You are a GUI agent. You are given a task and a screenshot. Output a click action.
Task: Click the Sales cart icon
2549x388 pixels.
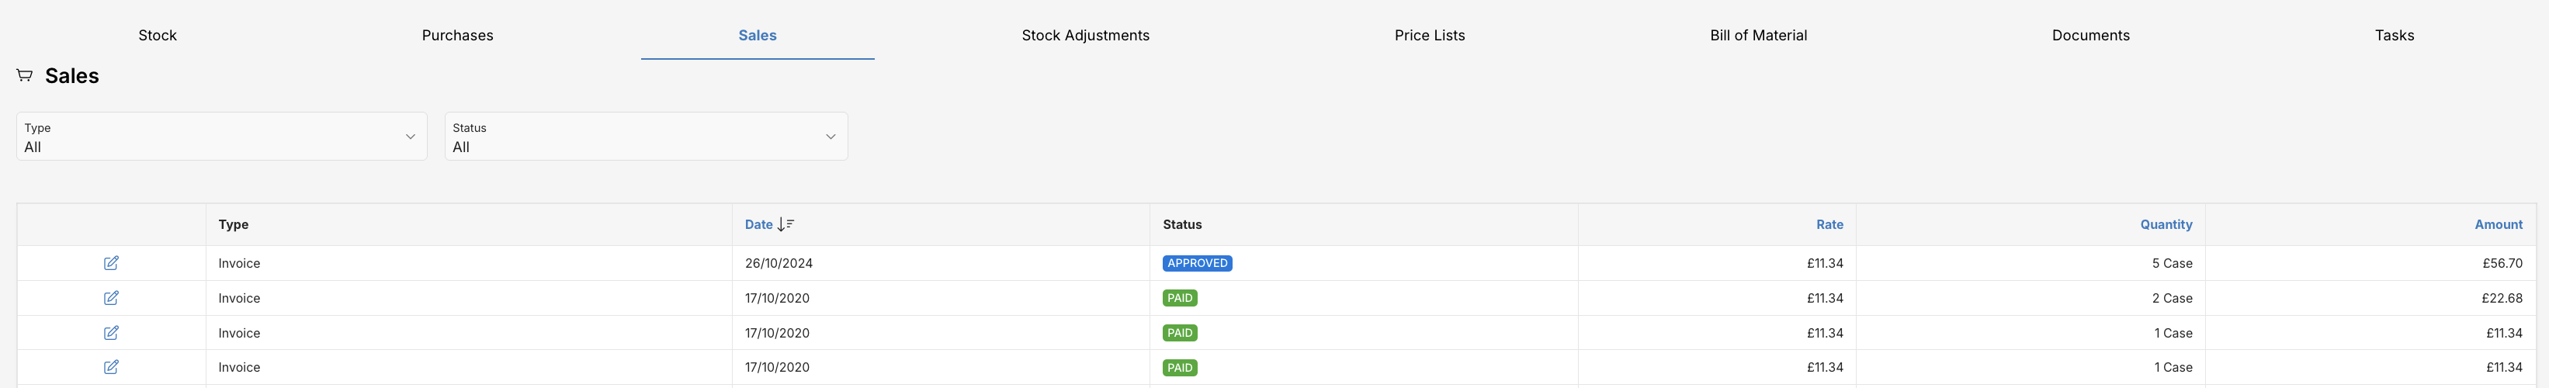25,75
